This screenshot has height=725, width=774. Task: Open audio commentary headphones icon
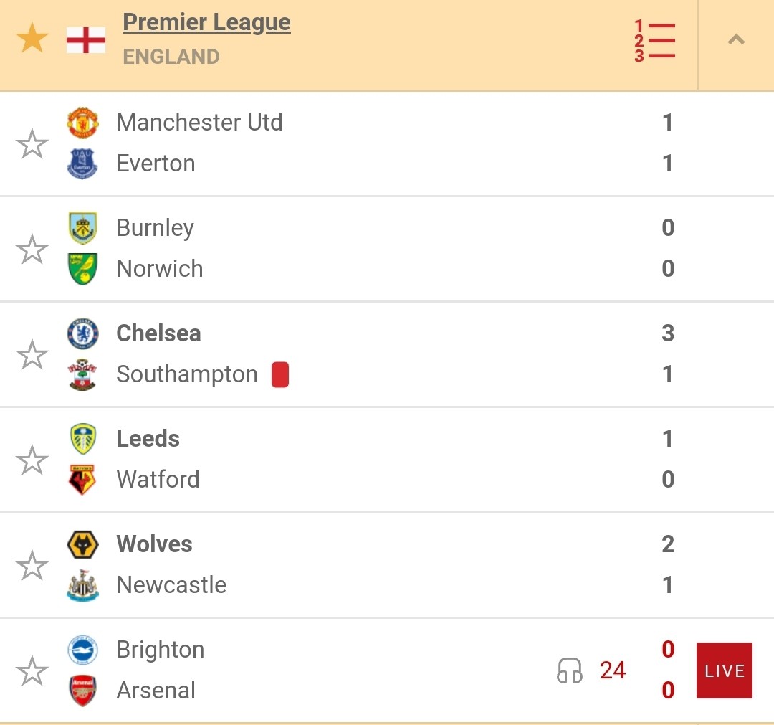tap(570, 670)
